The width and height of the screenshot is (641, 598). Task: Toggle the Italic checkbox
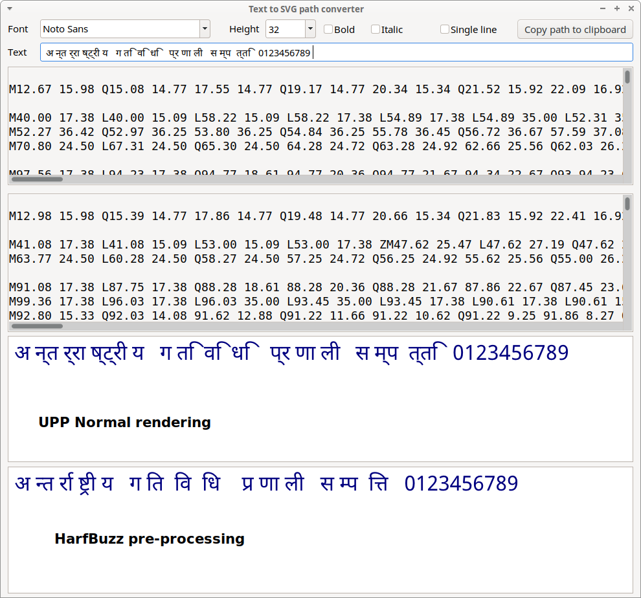coord(376,29)
